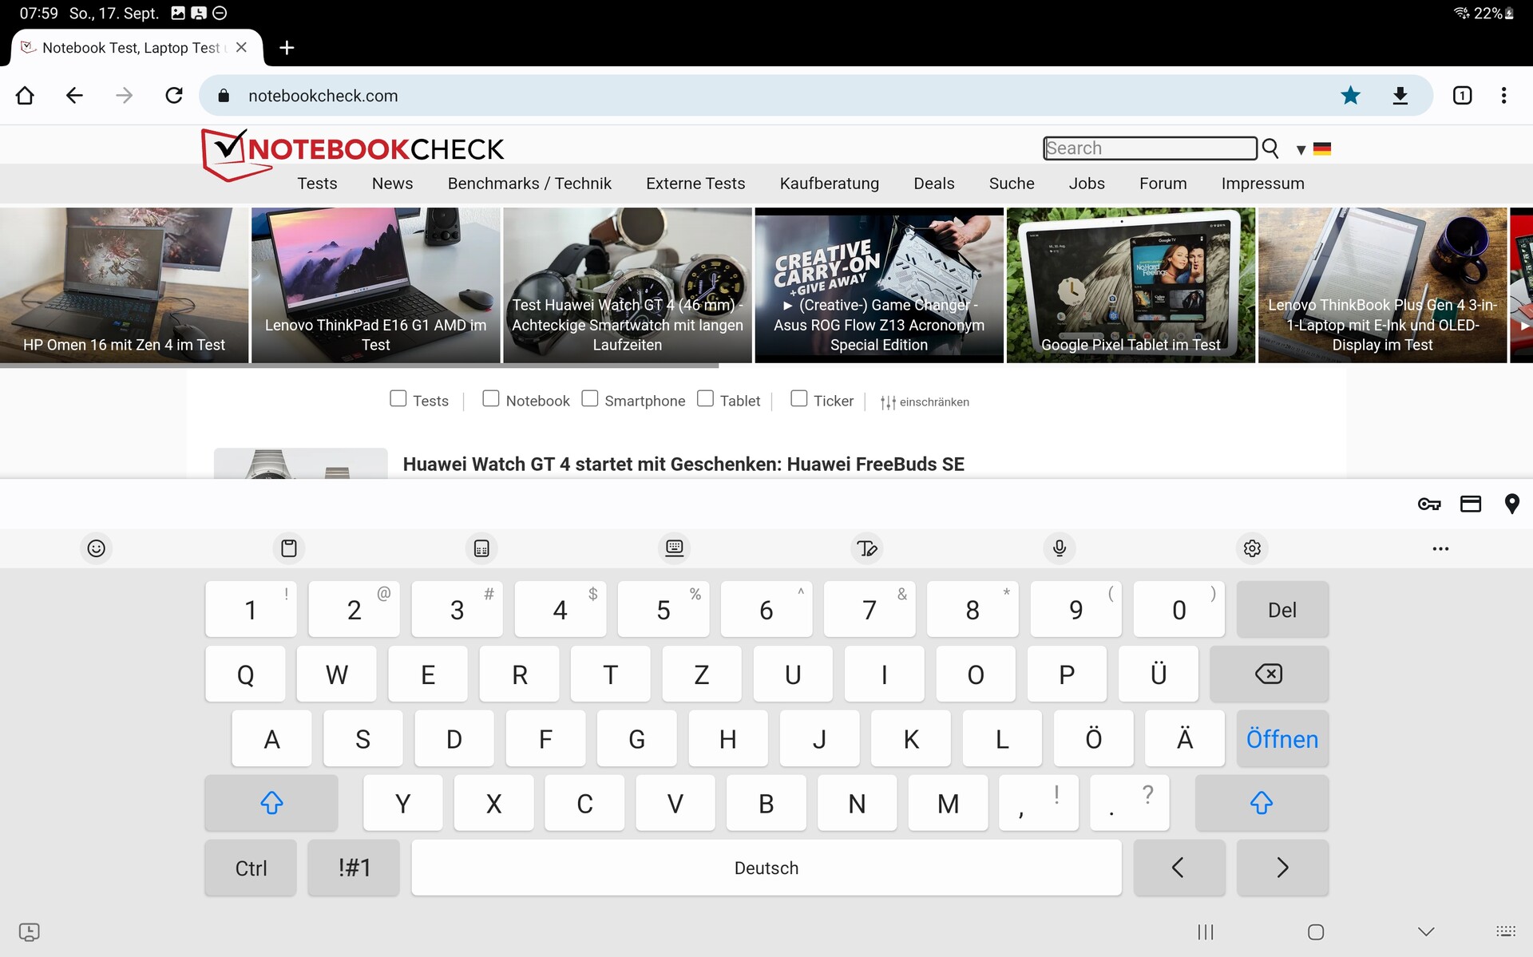
Task: Open the keyboard clipboard icon
Action: click(289, 548)
